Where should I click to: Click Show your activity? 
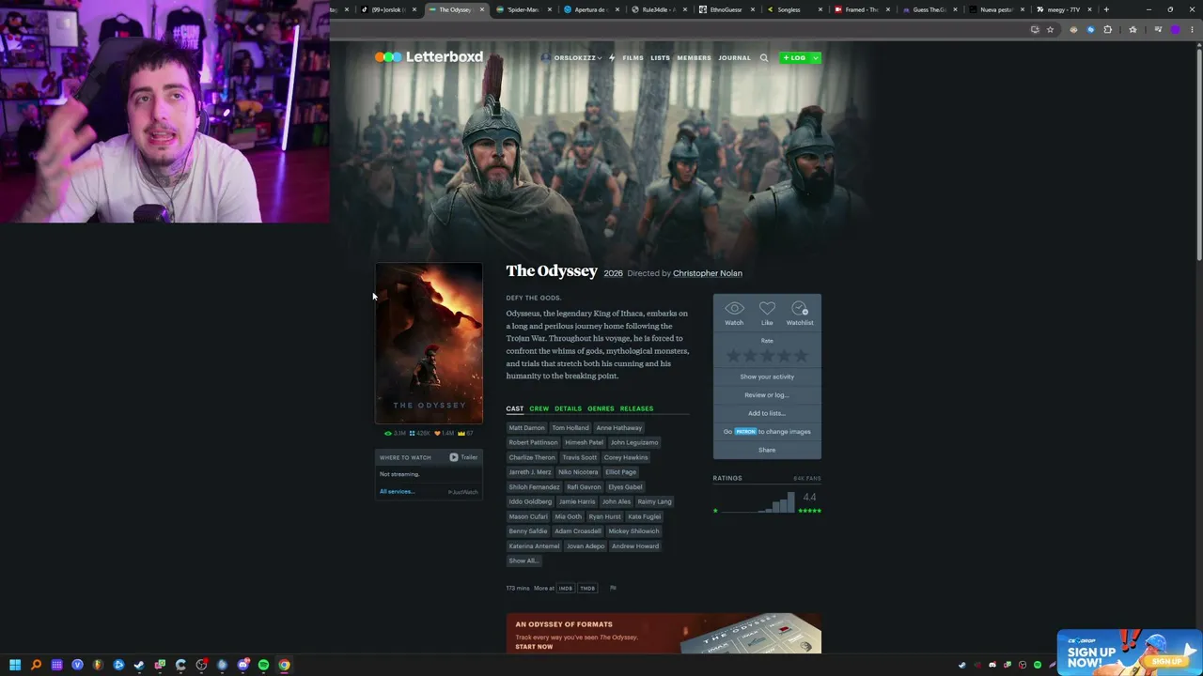[x=767, y=376]
